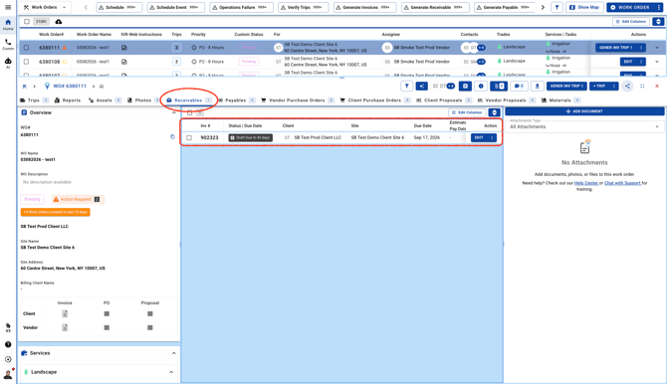Open IVR instructions icon for 6380111
Image resolution: width=667 pixels, height=384 pixels.
pyautogui.click(x=124, y=48)
